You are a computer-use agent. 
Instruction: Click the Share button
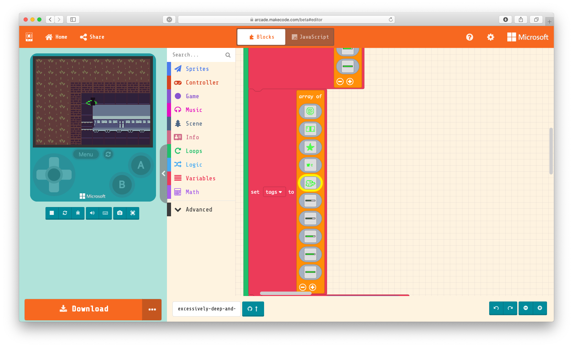tap(92, 37)
